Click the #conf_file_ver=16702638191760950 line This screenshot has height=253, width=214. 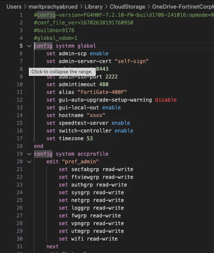click(x=83, y=23)
